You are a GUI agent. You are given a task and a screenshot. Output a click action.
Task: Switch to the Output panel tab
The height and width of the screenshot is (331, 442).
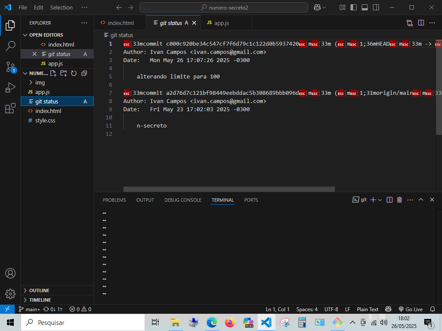pyautogui.click(x=145, y=200)
